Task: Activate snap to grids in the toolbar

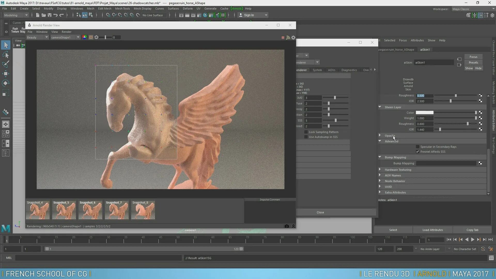Action: point(108,15)
